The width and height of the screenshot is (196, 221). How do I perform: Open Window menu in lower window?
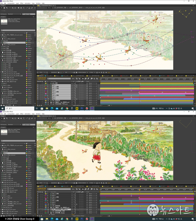[38, 114]
